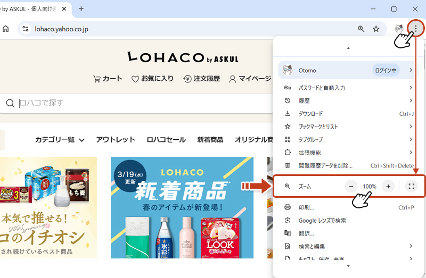Screen dimensions: 426x278
Task: Expand タブグループ submenu
Action: (348, 139)
